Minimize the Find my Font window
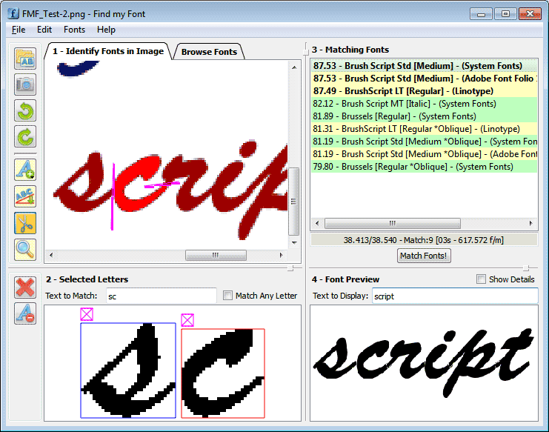The height and width of the screenshot is (432, 549). click(481, 14)
